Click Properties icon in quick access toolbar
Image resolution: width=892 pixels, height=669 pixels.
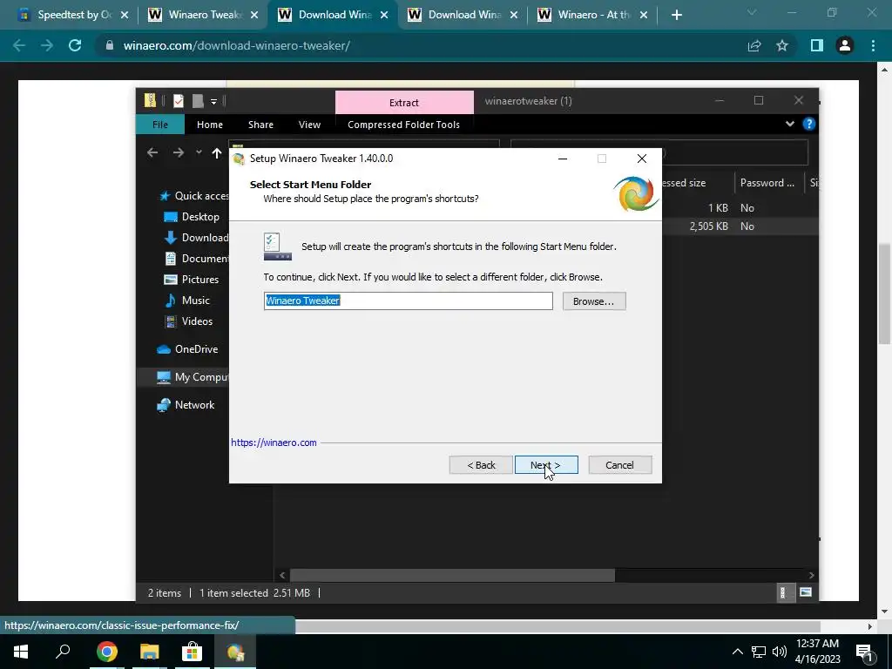point(179,101)
